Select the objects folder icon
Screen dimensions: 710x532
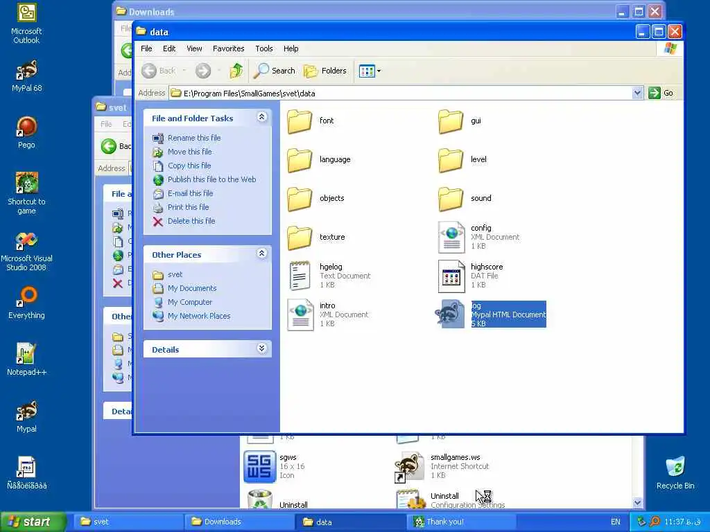300,199
